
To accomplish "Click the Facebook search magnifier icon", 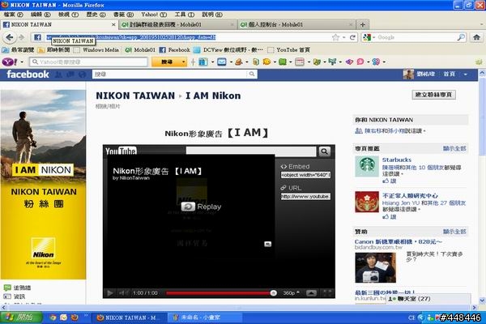I will tap(252, 74).
